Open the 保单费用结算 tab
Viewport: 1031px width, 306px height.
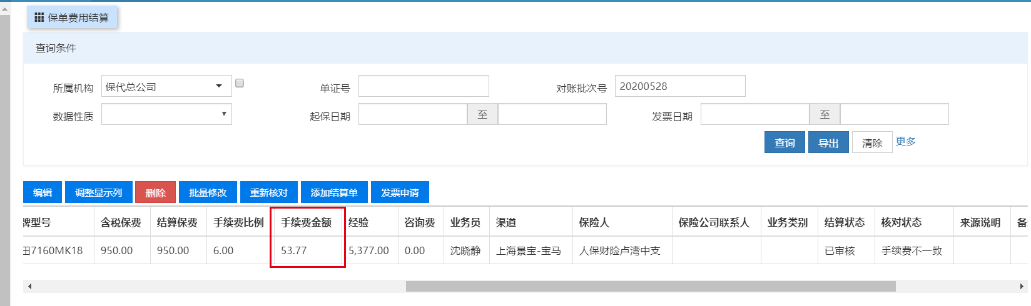72,17
